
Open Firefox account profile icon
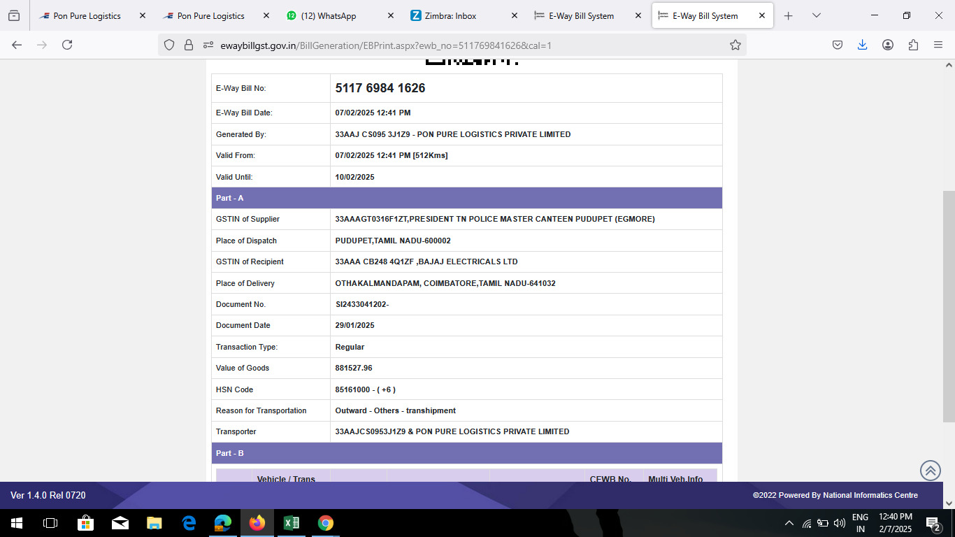[888, 45]
